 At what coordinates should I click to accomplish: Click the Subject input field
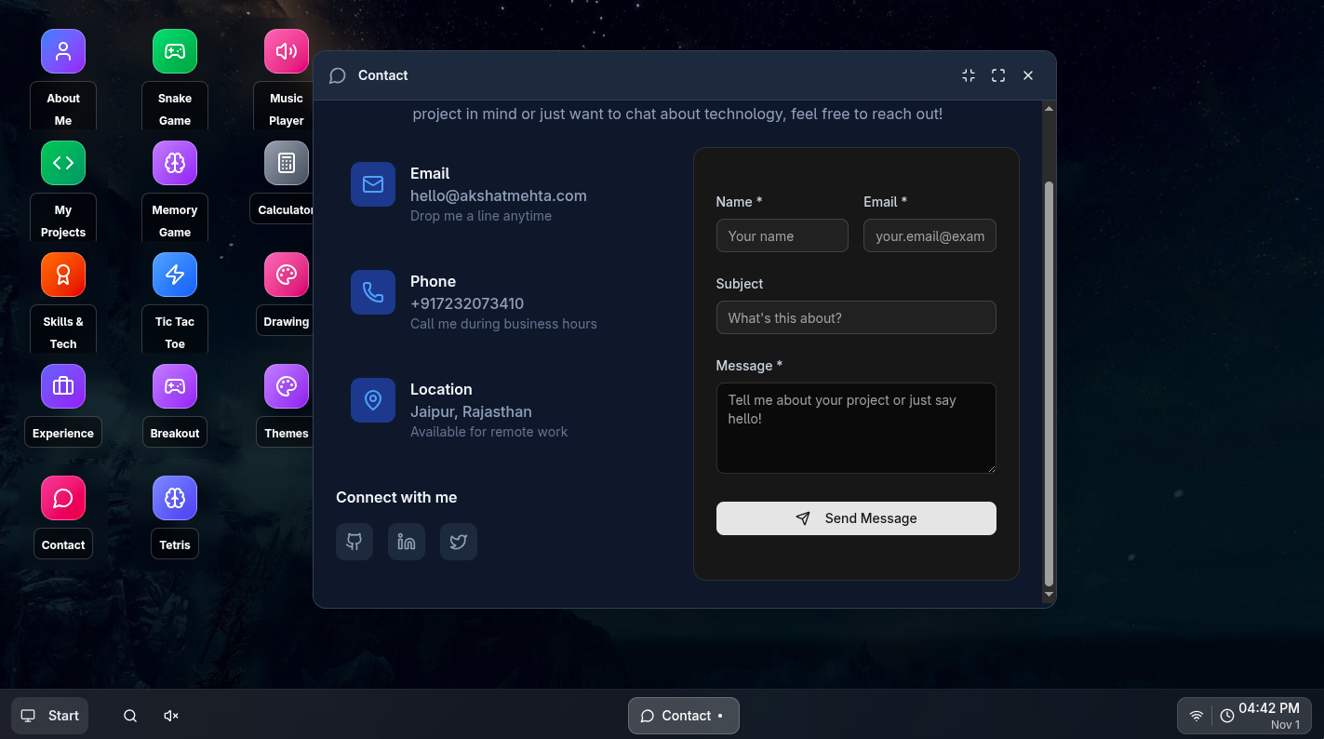point(856,317)
